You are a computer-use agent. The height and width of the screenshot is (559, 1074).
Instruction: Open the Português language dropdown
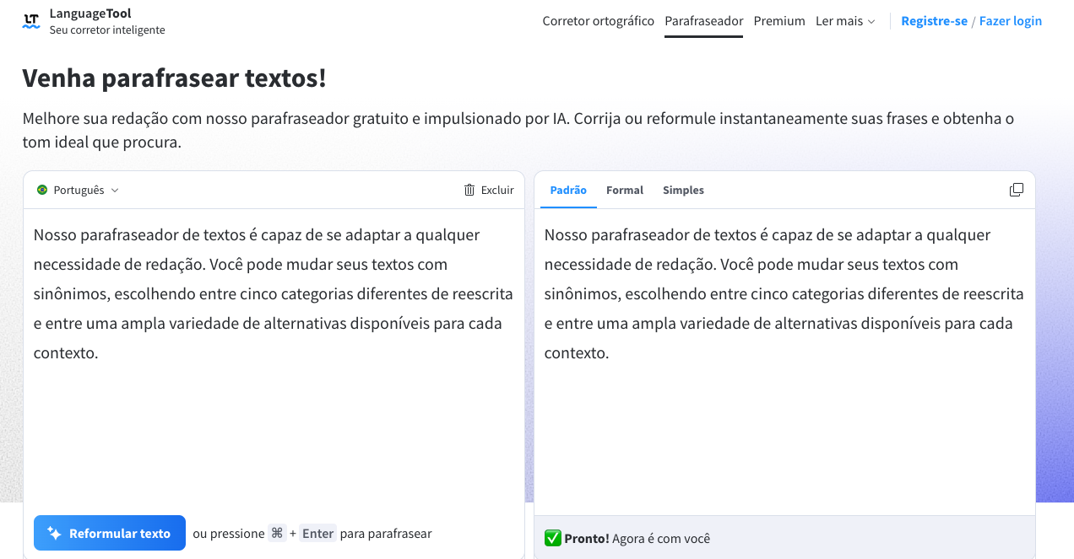79,190
